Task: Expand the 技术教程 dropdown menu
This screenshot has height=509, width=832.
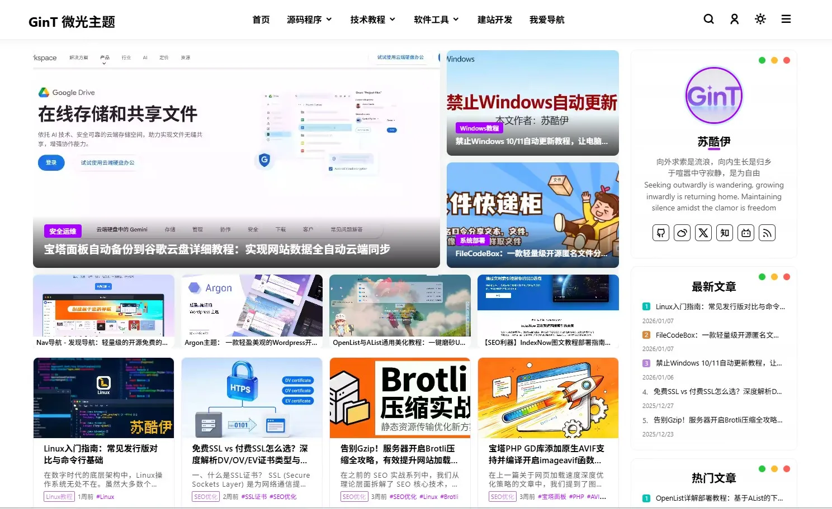Action: [x=373, y=20]
